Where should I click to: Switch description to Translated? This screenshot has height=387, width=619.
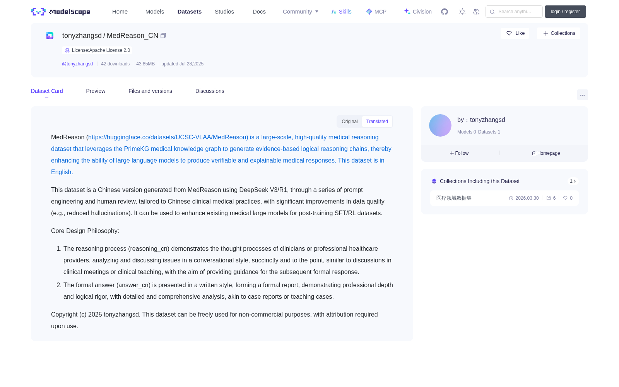click(x=377, y=122)
